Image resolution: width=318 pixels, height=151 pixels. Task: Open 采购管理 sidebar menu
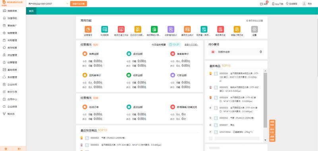coord(13,40)
